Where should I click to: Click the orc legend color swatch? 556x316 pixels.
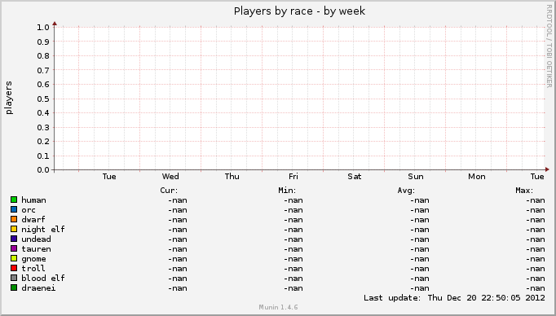[14, 209]
